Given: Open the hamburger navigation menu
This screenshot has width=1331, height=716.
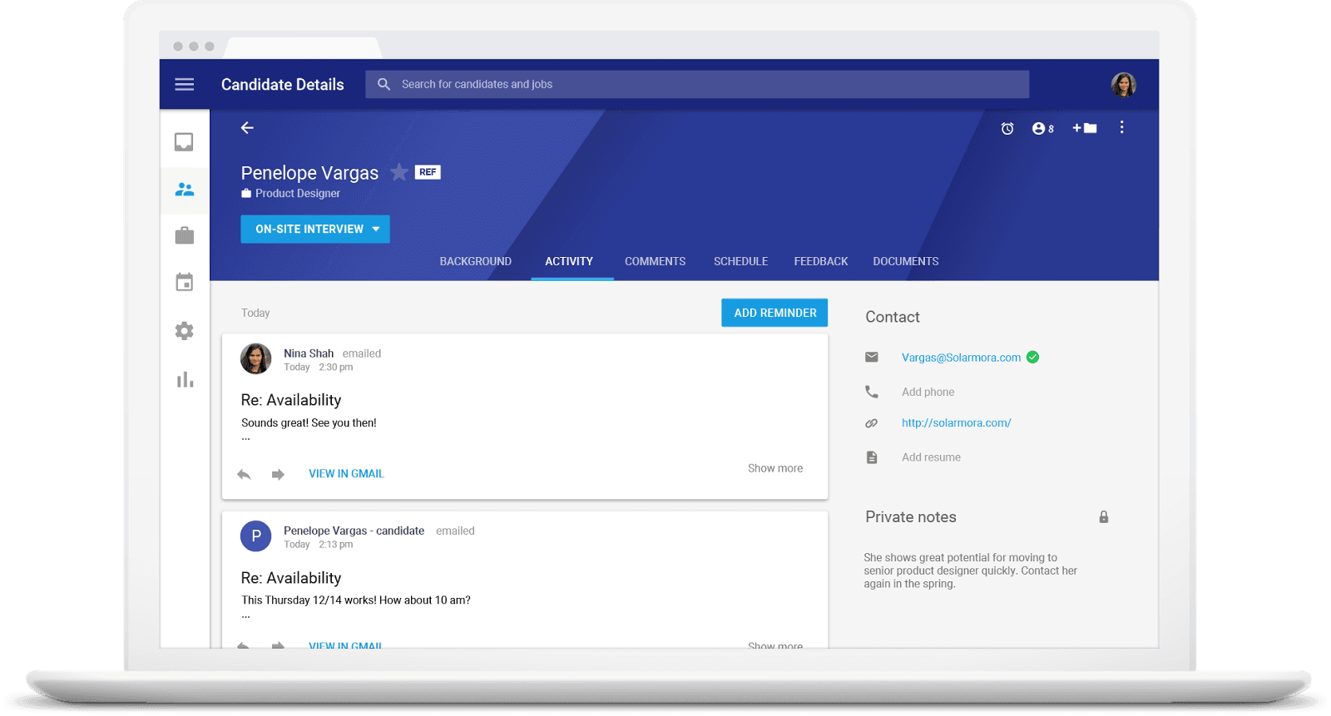Looking at the screenshot, I should (x=184, y=84).
